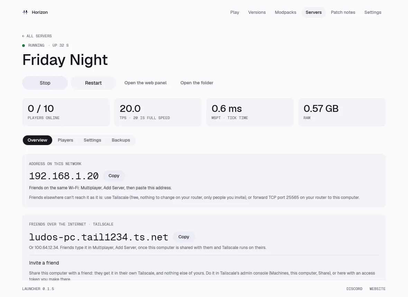
Task: Copy the 192.168.1.20 address
Action: pyautogui.click(x=114, y=176)
